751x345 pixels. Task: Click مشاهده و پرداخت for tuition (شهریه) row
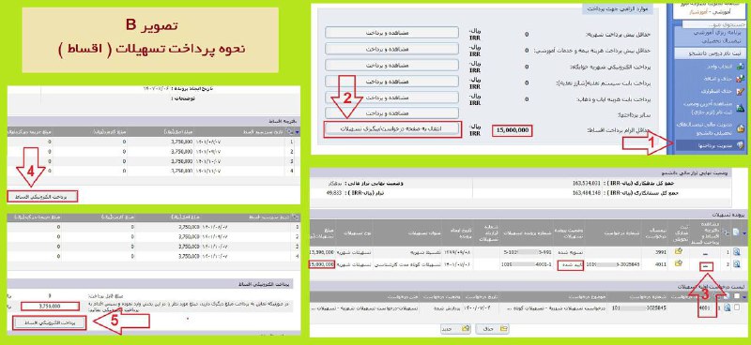pos(391,33)
